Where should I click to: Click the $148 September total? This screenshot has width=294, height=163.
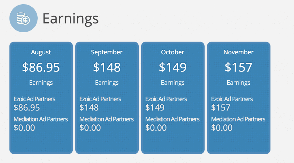click(107, 67)
